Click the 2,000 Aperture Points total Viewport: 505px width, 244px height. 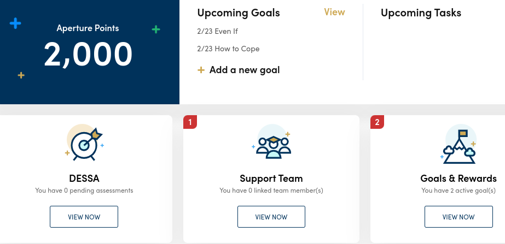pyautogui.click(x=88, y=54)
